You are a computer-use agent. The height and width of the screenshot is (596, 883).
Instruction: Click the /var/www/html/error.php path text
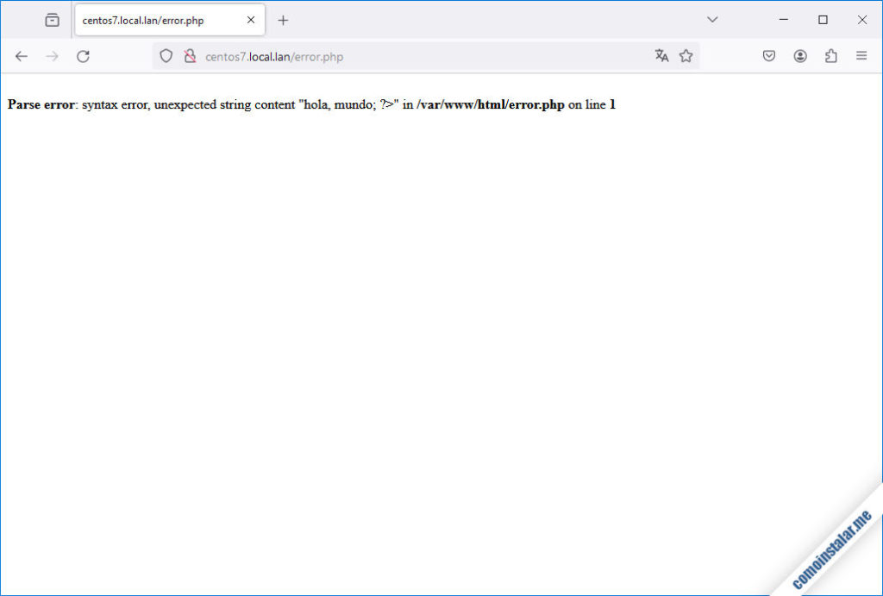point(490,104)
